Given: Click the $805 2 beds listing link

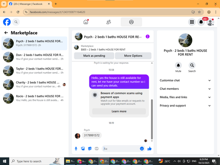Looking at the screenshot, I should (103, 50).
